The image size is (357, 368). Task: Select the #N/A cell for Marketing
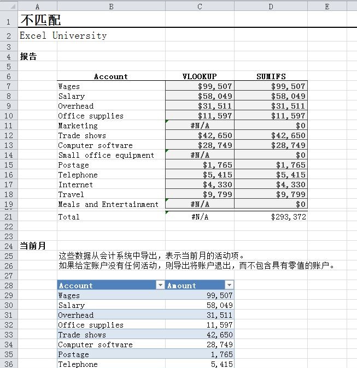pos(200,126)
